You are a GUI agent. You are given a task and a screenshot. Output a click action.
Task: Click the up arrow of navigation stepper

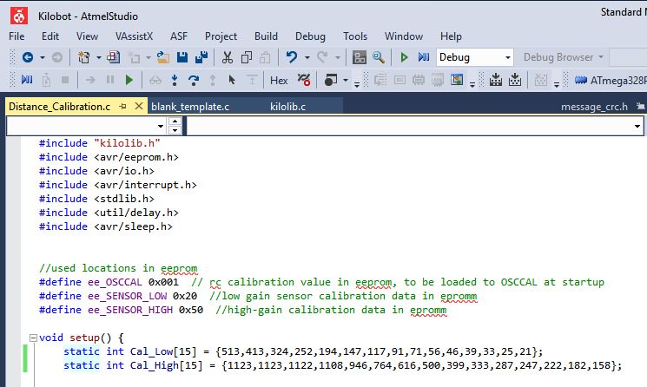[x=175, y=121]
